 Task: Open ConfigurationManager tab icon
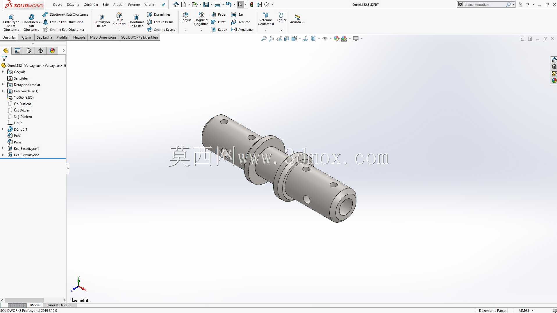(29, 51)
